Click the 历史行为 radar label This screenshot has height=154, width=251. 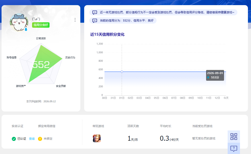coord(70,57)
